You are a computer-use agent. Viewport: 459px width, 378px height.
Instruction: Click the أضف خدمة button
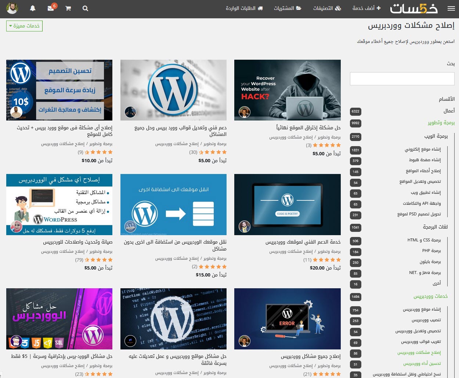[366, 8]
